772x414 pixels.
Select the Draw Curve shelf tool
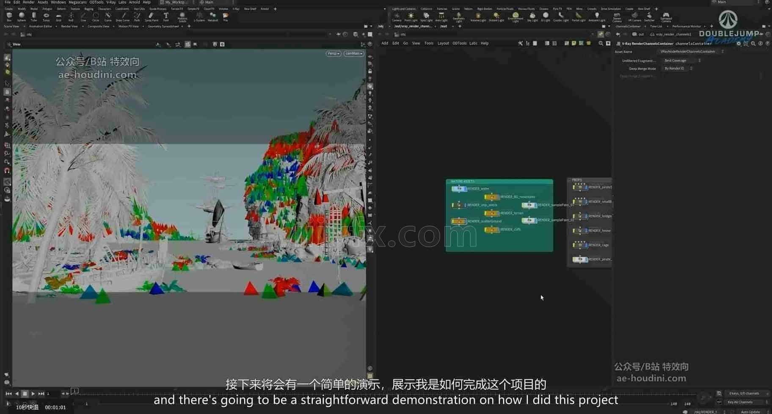click(123, 16)
